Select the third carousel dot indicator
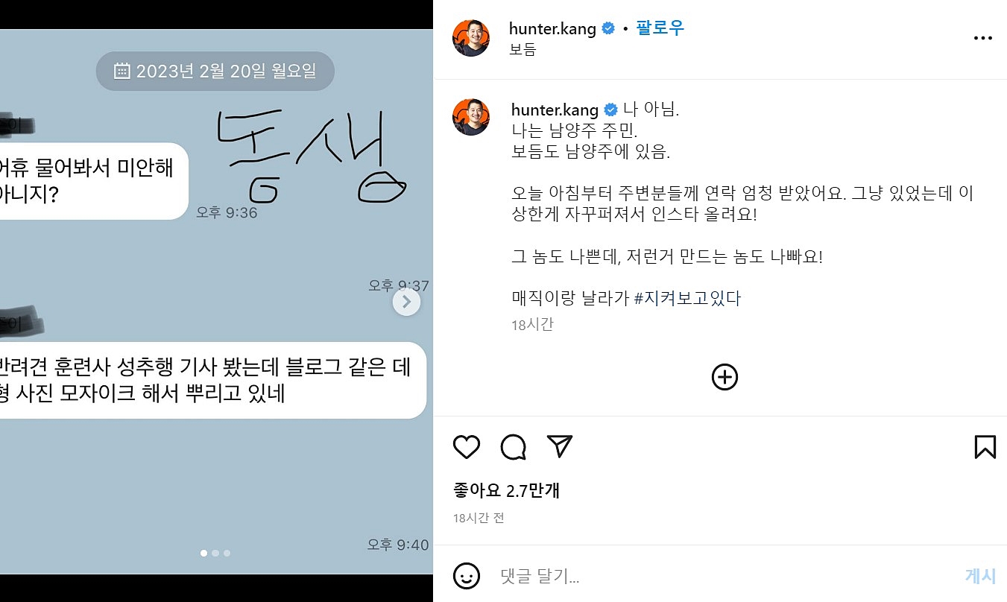This screenshot has width=1007, height=602. click(227, 553)
